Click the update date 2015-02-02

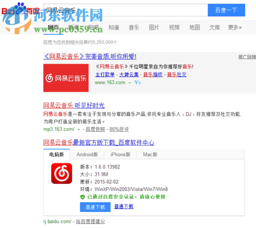pyautogui.click(x=106, y=182)
